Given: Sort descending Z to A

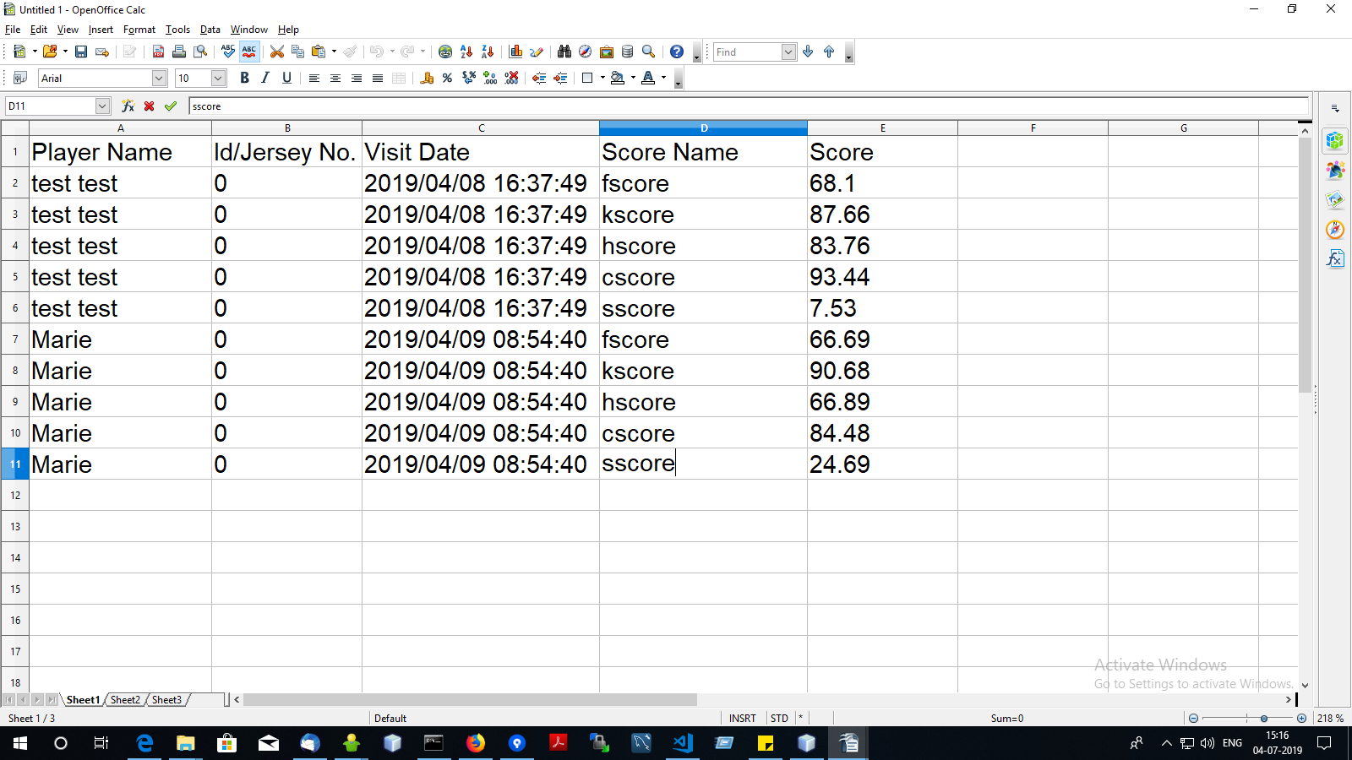Looking at the screenshot, I should click(488, 52).
